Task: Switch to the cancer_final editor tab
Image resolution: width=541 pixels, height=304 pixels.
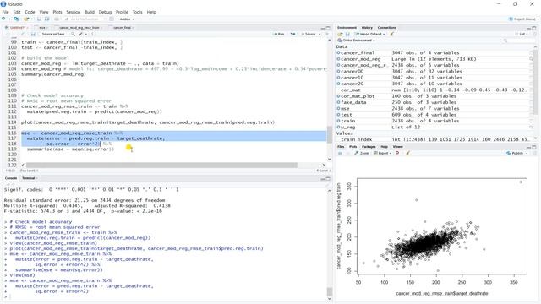Action: click(x=122, y=28)
